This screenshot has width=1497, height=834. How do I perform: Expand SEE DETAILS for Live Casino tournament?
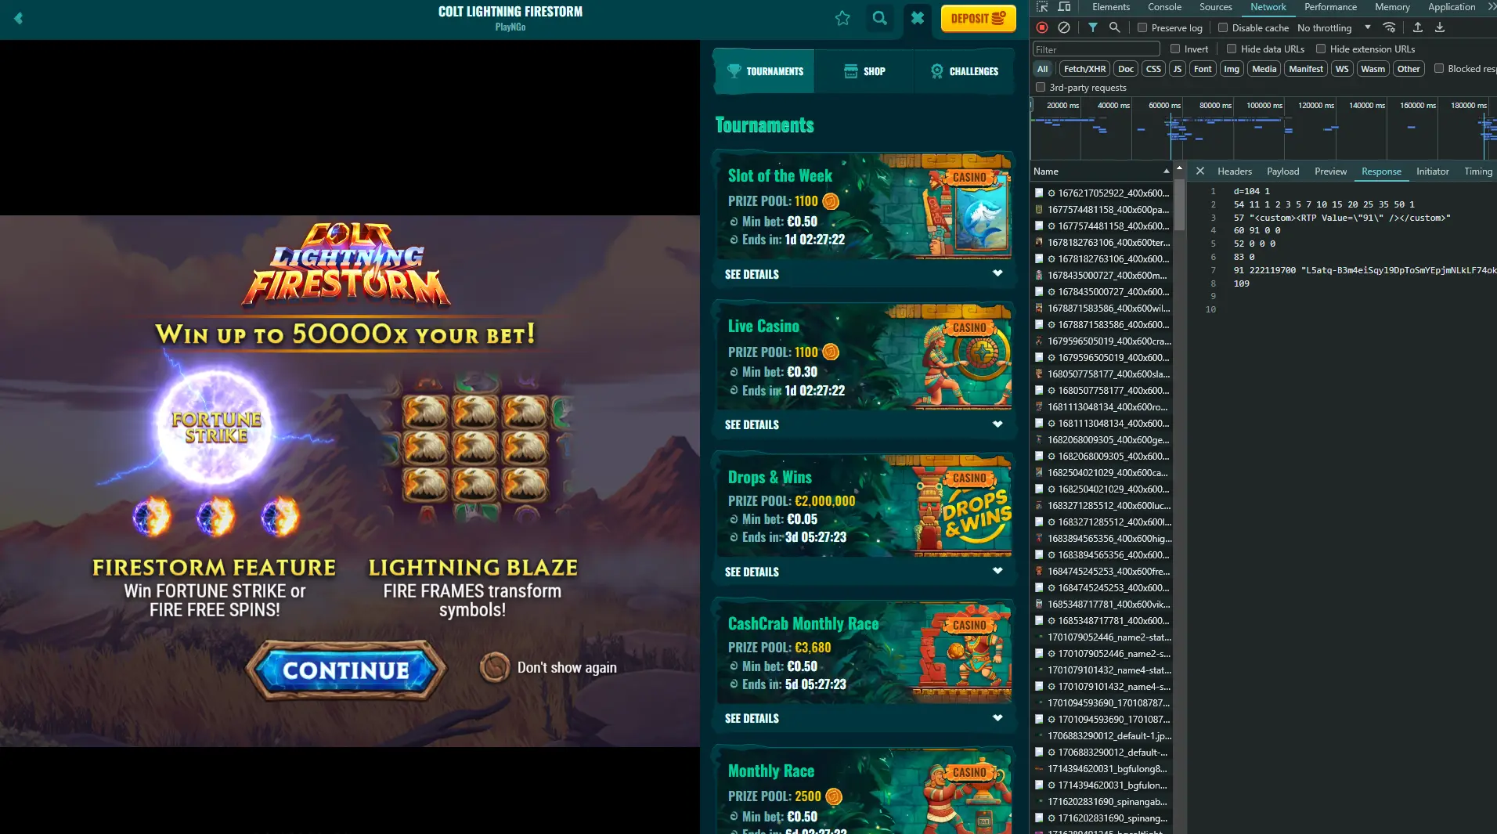(864, 424)
